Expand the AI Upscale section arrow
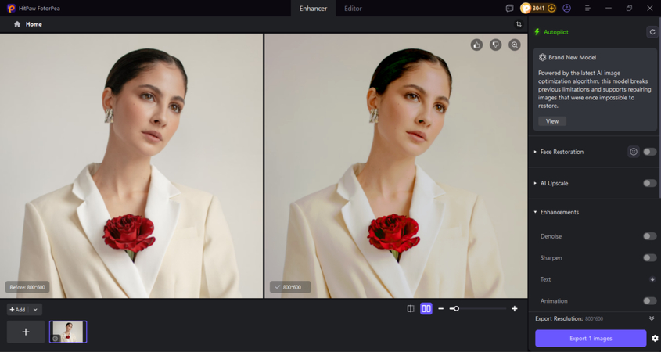 click(x=535, y=183)
